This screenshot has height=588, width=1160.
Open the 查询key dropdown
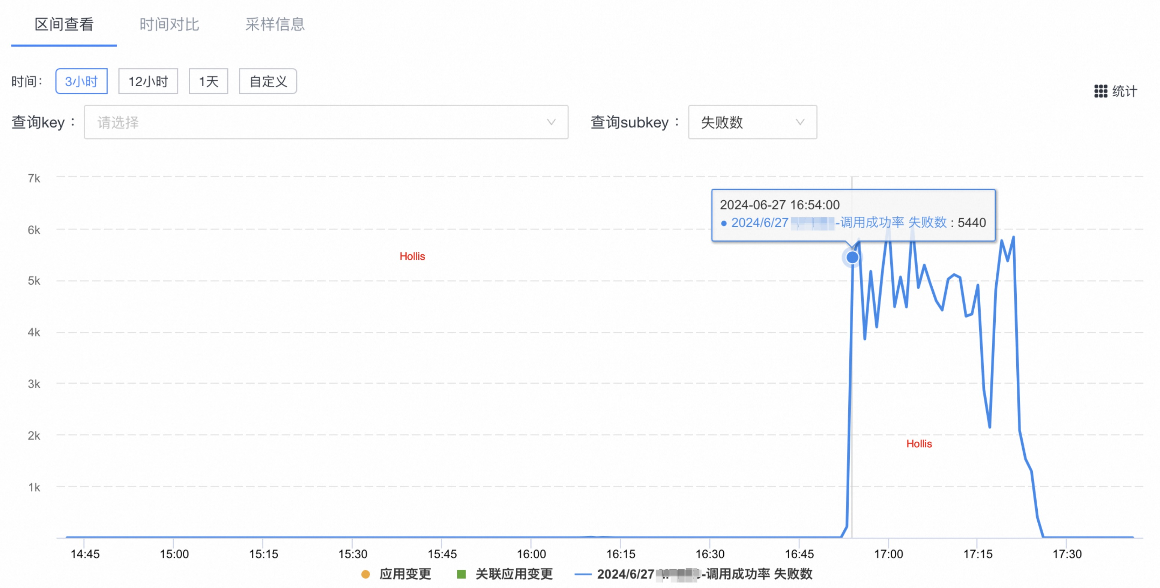315,123
